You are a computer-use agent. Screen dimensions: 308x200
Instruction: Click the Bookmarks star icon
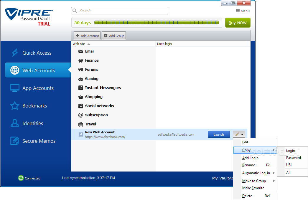pyautogui.click(x=15, y=105)
